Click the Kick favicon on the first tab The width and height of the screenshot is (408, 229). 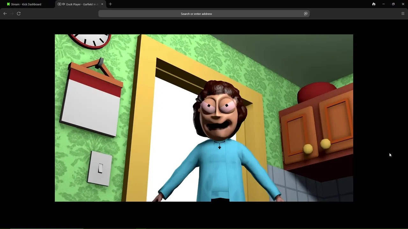8,4
